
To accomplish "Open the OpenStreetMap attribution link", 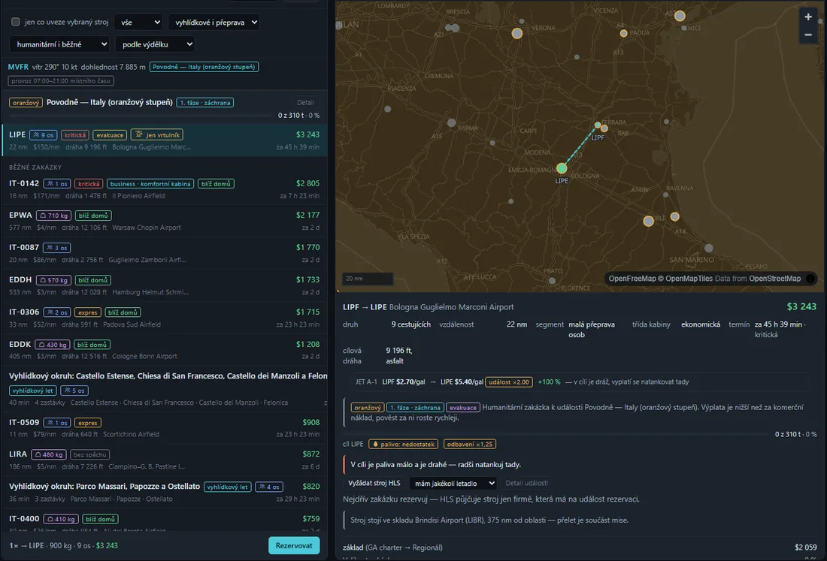I will pyautogui.click(x=775, y=279).
